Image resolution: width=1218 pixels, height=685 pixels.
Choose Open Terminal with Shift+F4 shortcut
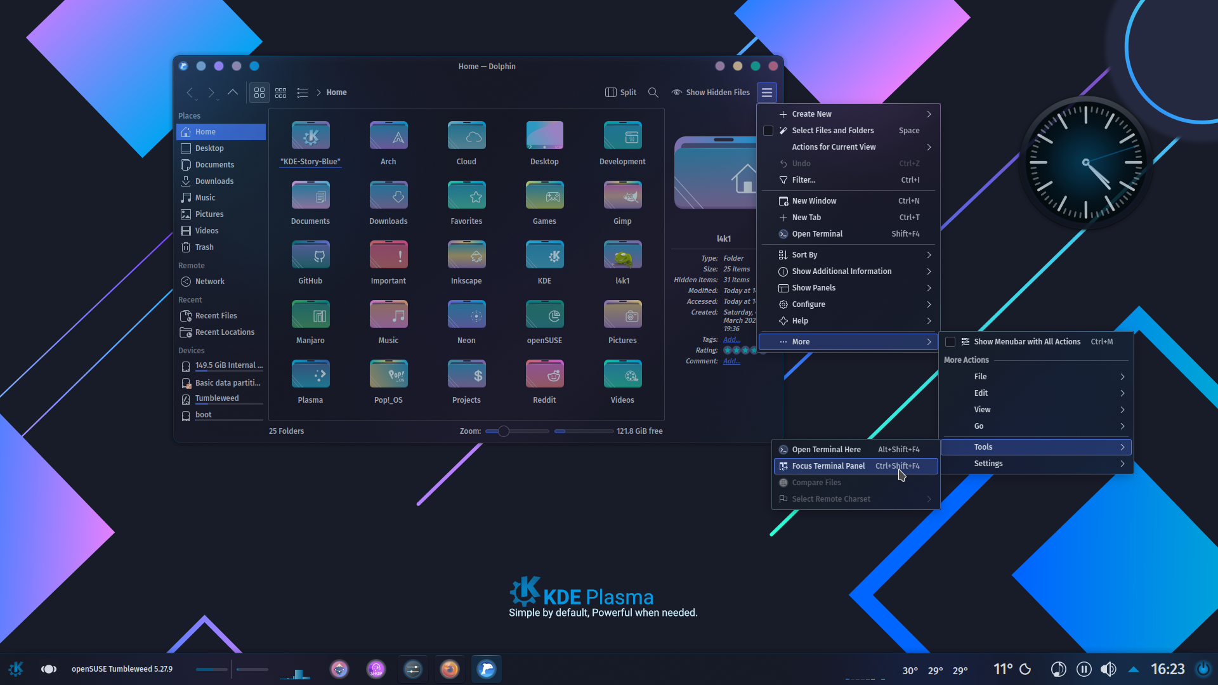pyautogui.click(x=848, y=234)
